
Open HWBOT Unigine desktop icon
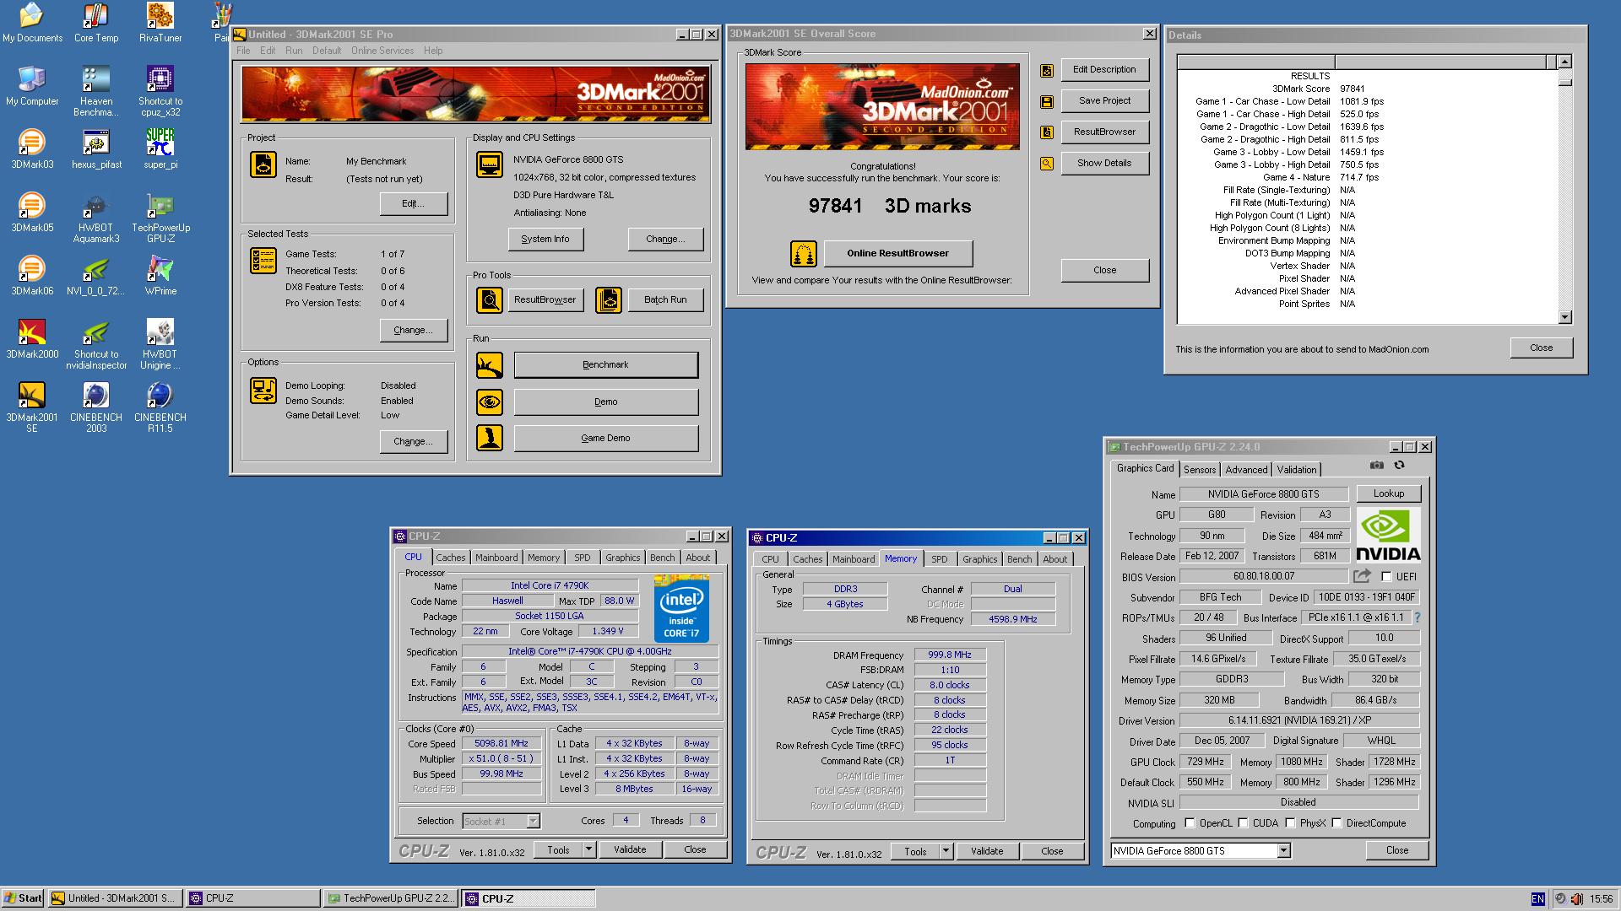point(160,344)
